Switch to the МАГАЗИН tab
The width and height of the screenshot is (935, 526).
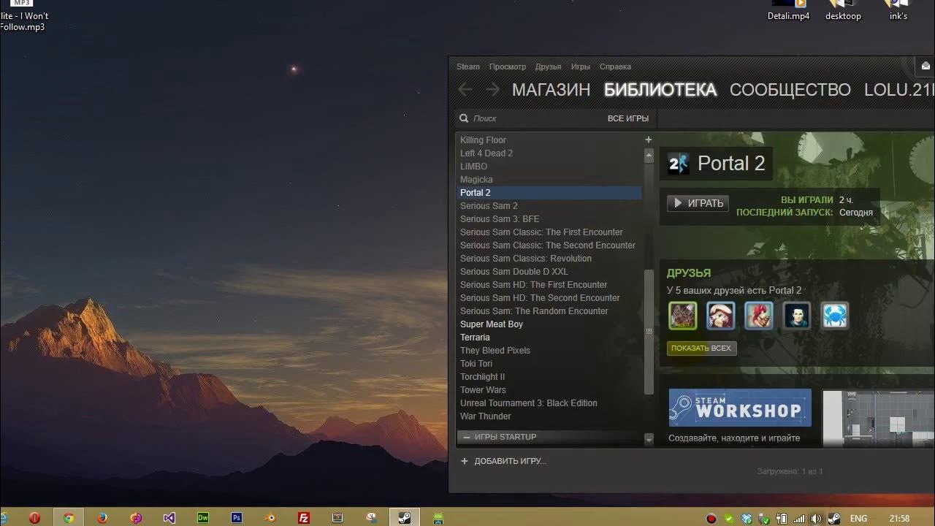click(551, 90)
